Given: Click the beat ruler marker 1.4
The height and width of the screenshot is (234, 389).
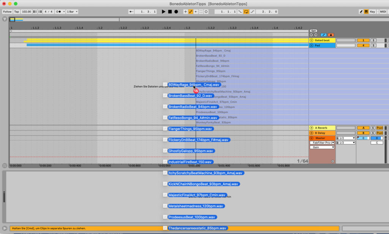Looking at the screenshot, I should (276, 28).
